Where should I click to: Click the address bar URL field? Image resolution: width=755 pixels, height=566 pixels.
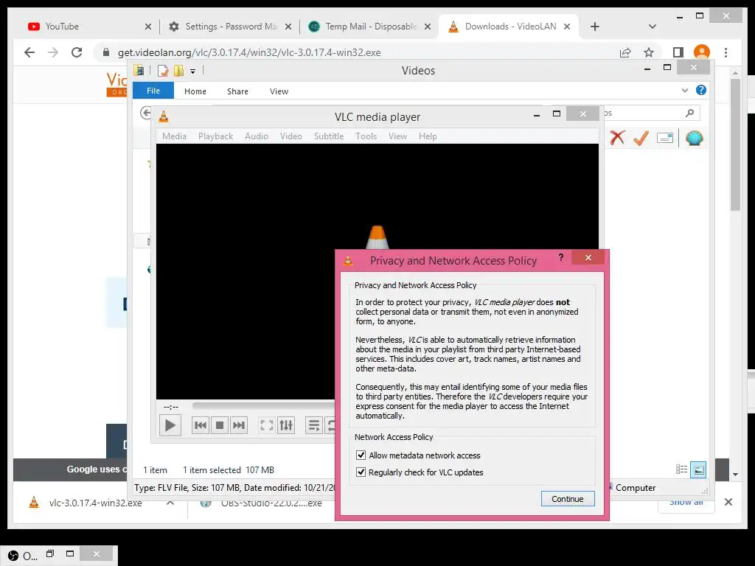click(356, 52)
